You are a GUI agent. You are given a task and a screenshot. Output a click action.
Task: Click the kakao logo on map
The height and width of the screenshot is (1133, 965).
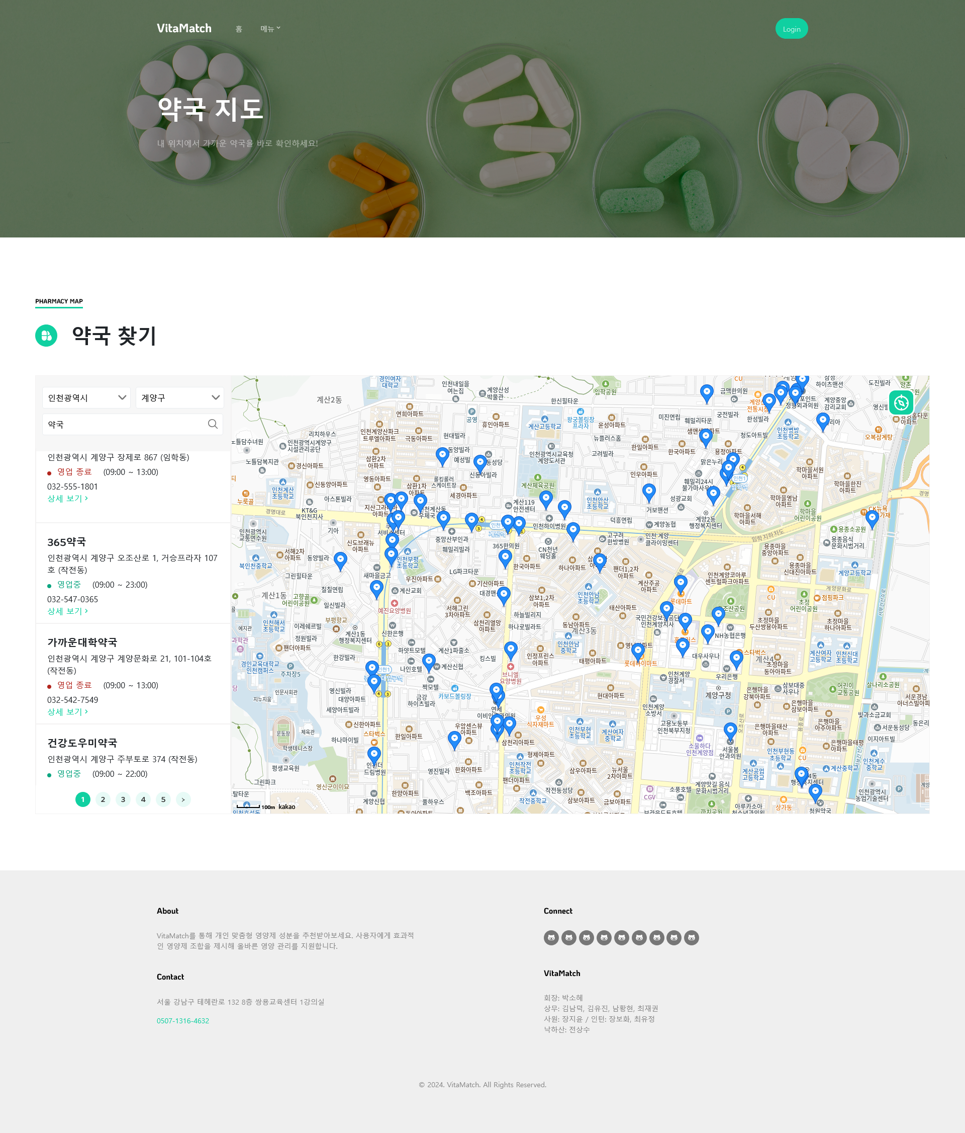(x=286, y=806)
